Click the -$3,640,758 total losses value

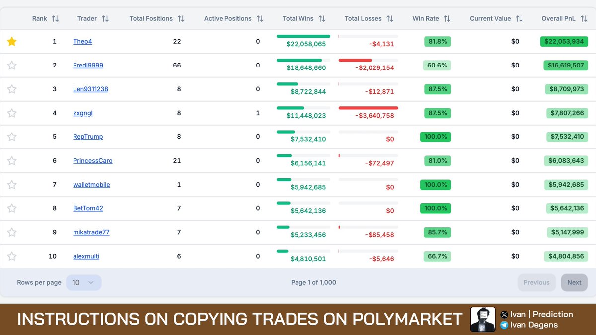click(x=374, y=116)
